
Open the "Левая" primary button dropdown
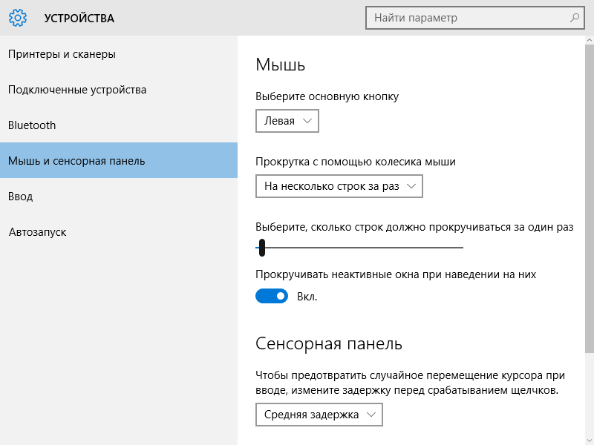[287, 121]
